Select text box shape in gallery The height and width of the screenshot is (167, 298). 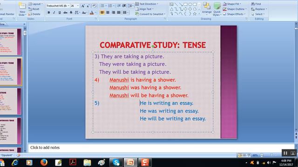[171, 4]
